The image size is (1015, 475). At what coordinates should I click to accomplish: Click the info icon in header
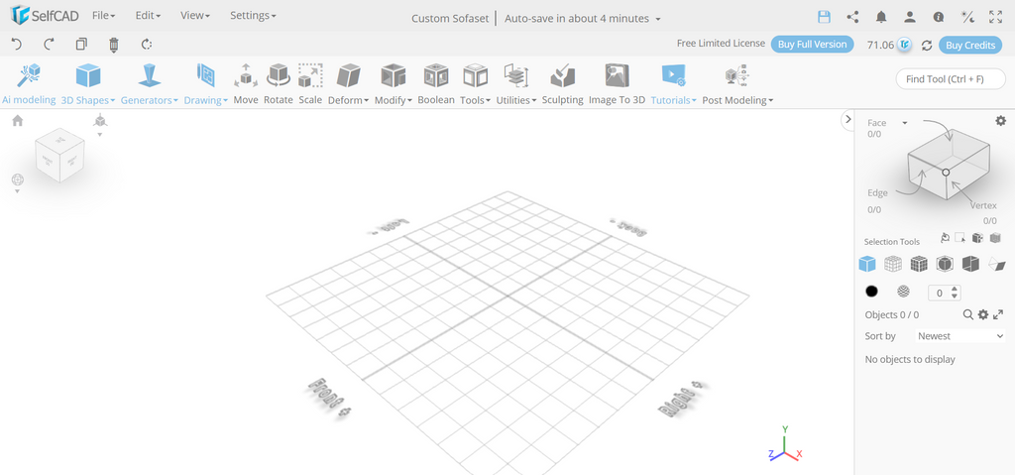pyautogui.click(x=939, y=17)
